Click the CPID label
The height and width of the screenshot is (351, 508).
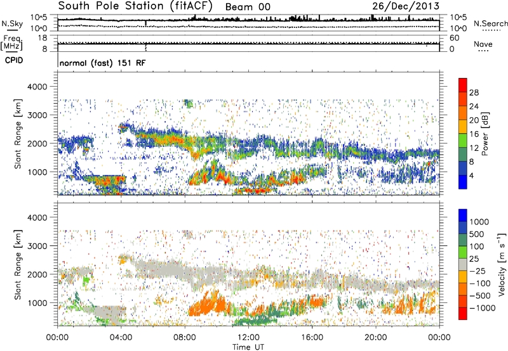tap(14, 60)
